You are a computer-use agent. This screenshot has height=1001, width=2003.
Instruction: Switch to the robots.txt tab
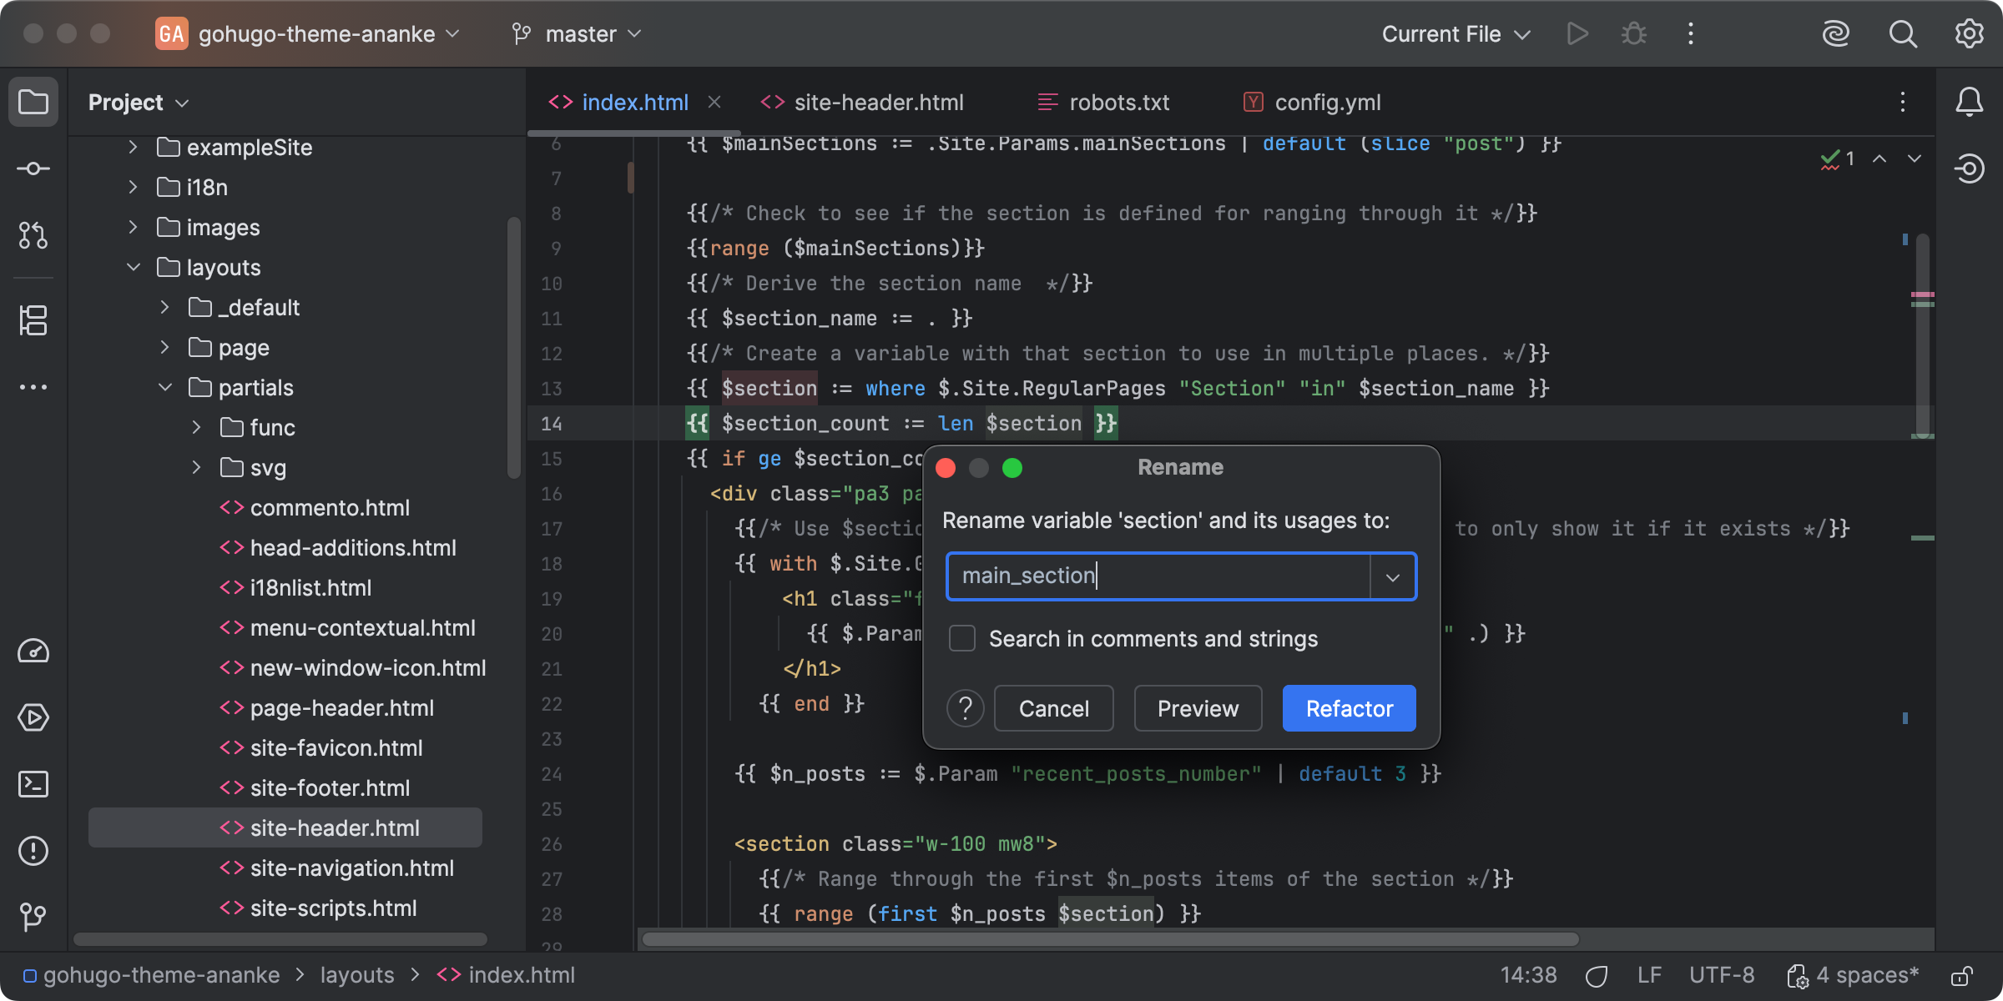coord(1102,102)
